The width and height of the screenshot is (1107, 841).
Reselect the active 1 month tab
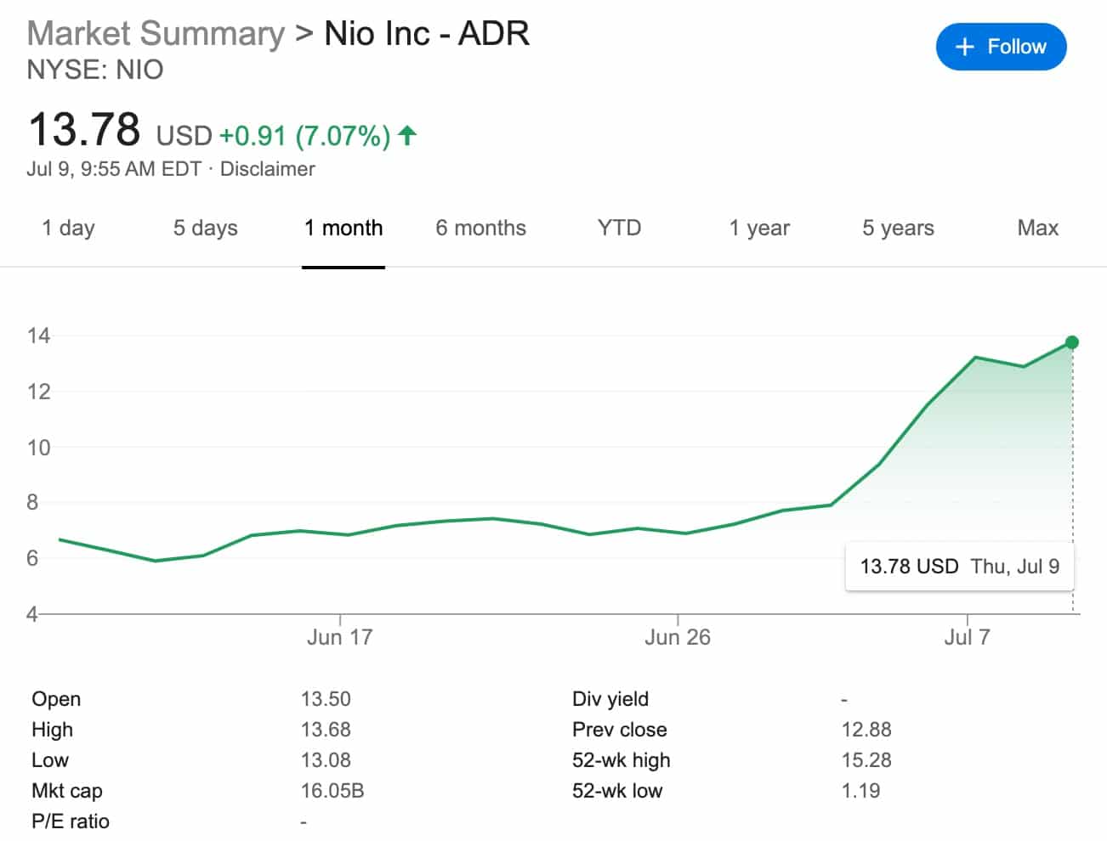click(x=343, y=228)
